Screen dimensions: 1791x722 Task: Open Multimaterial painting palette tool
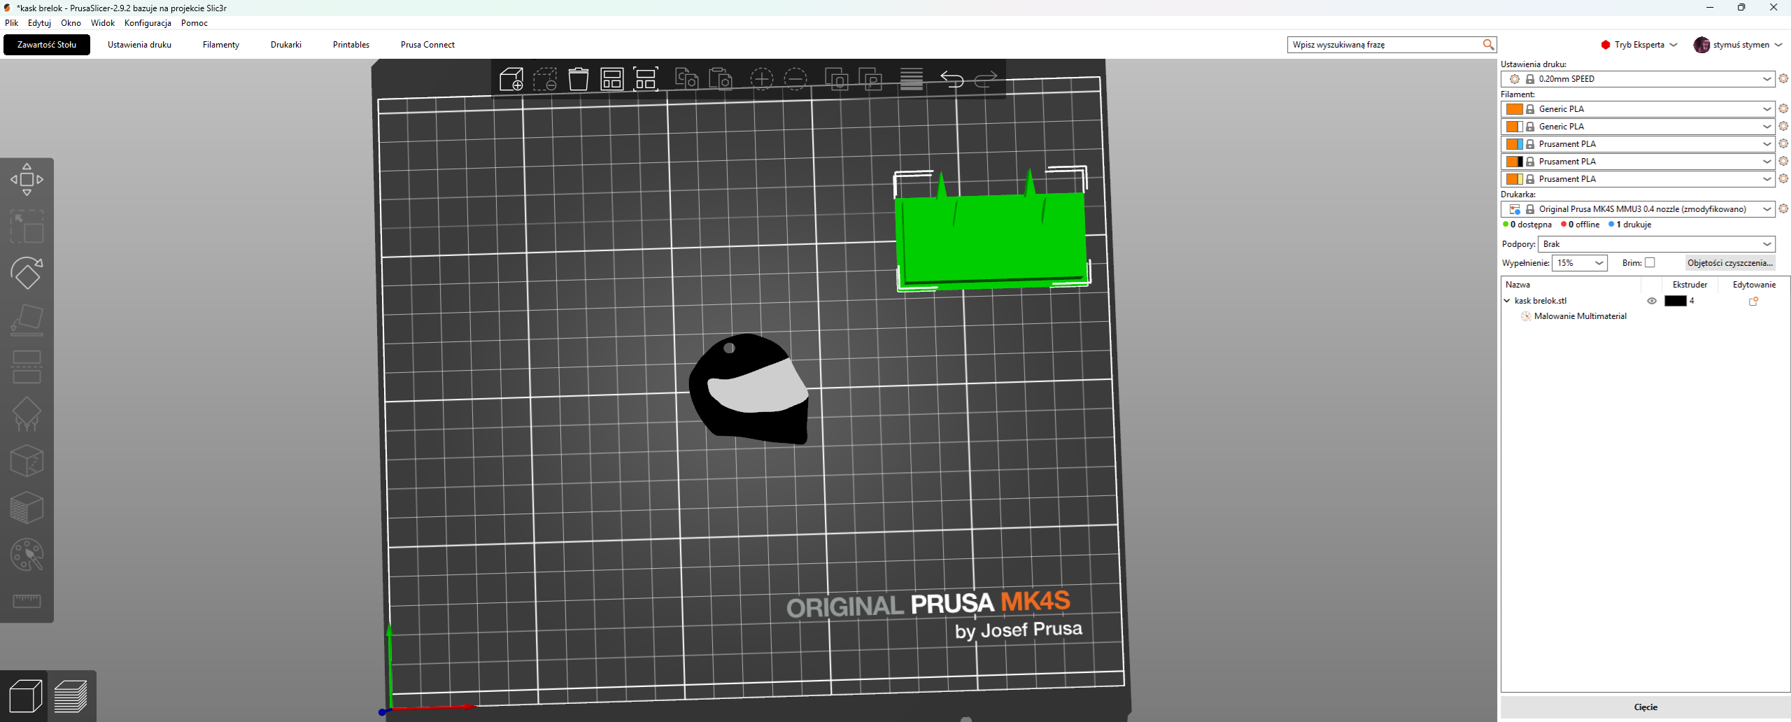pos(27,555)
